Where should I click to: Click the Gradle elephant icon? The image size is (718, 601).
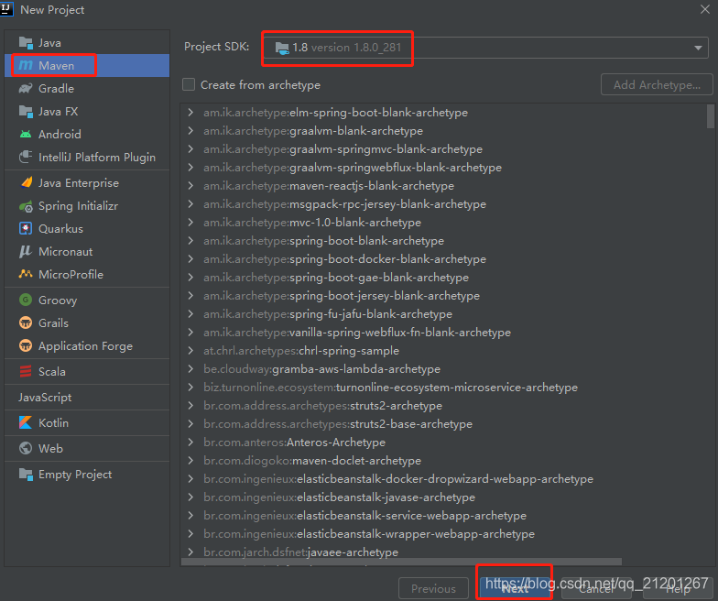pos(26,88)
